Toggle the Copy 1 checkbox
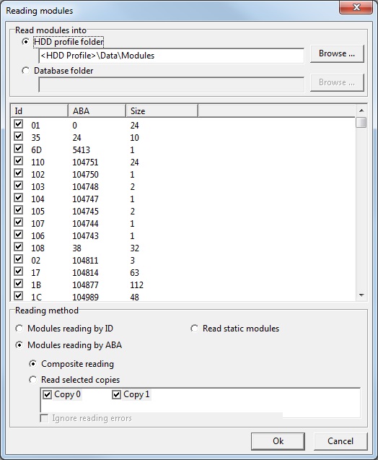Image resolution: width=378 pixels, height=460 pixels. [x=116, y=394]
